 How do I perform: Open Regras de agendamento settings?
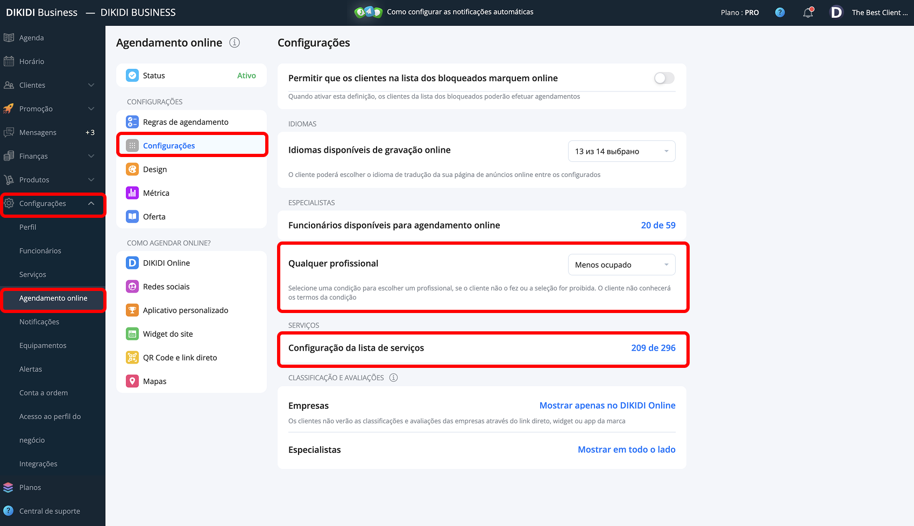coord(186,122)
